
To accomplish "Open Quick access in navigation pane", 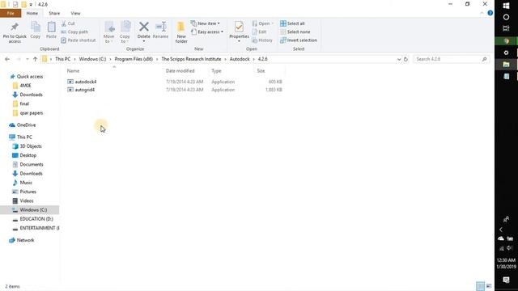I will coord(30,76).
